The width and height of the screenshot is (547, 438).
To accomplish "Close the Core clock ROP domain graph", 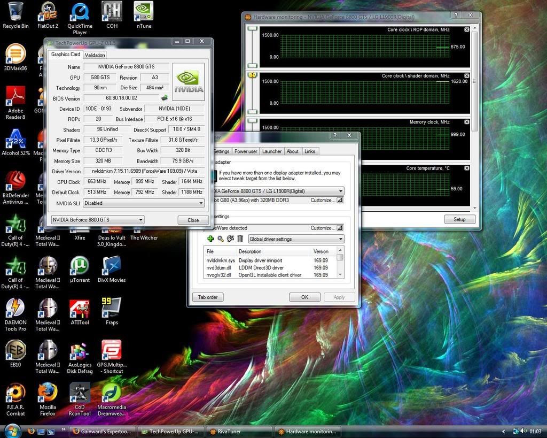I will tap(467, 30).
